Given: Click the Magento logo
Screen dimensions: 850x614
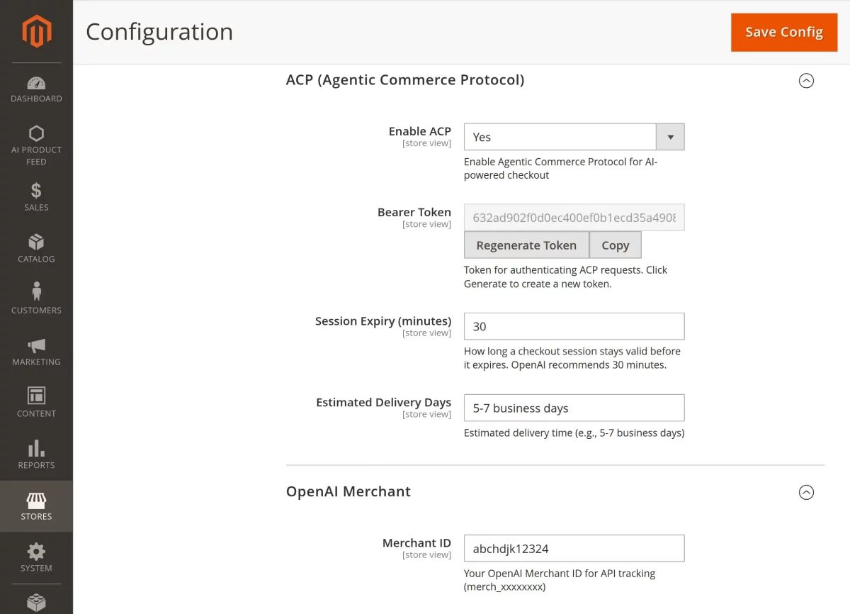Looking at the screenshot, I should (x=36, y=31).
